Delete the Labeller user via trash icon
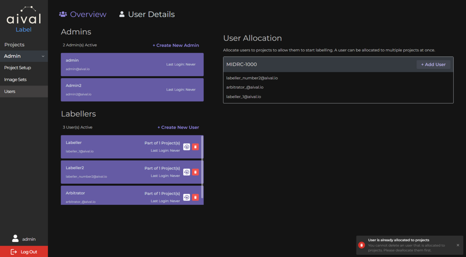Viewport: 466px width, 257px height. pyautogui.click(x=195, y=147)
